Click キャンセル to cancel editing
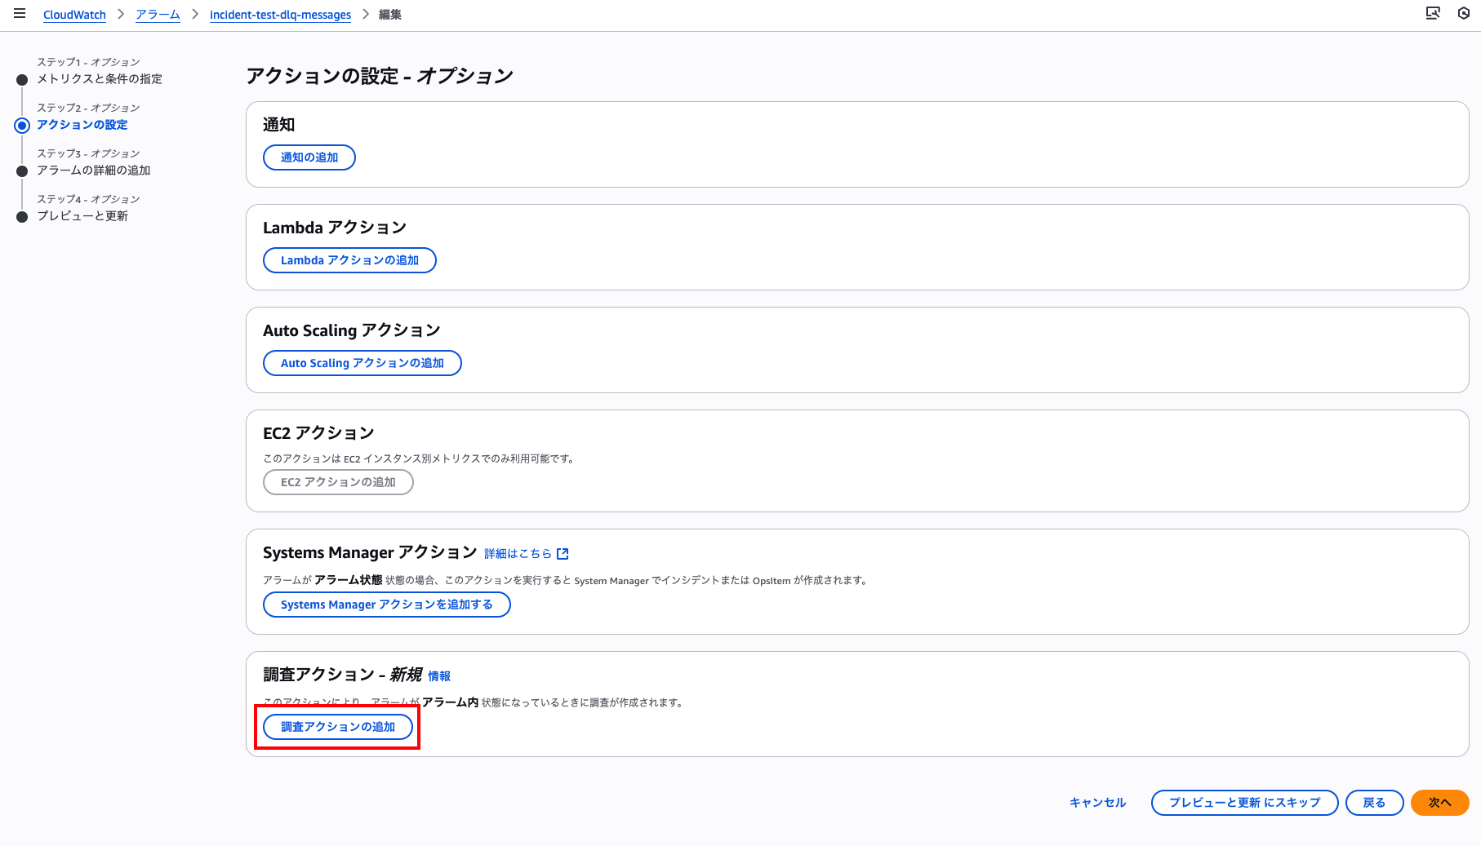 click(1097, 803)
